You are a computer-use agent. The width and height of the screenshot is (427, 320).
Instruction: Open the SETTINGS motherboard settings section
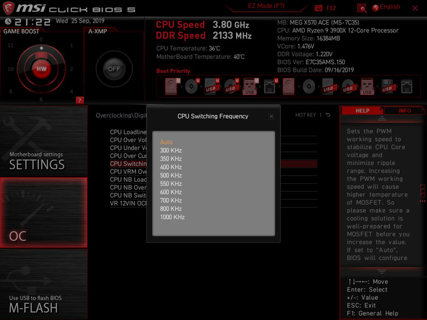coord(43,141)
